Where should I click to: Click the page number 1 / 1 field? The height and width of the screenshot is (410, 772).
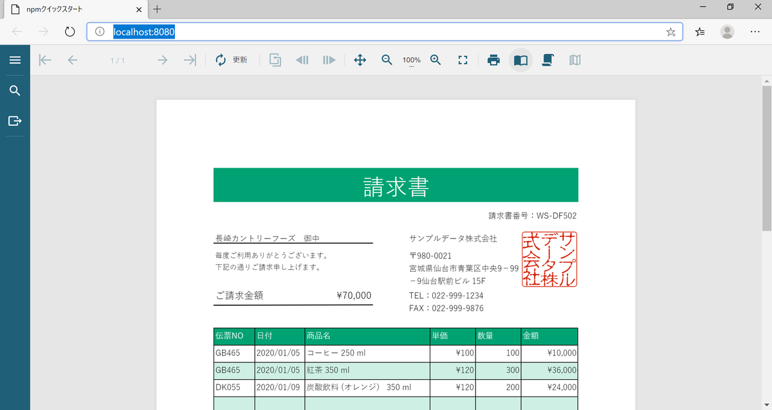[x=118, y=60]
